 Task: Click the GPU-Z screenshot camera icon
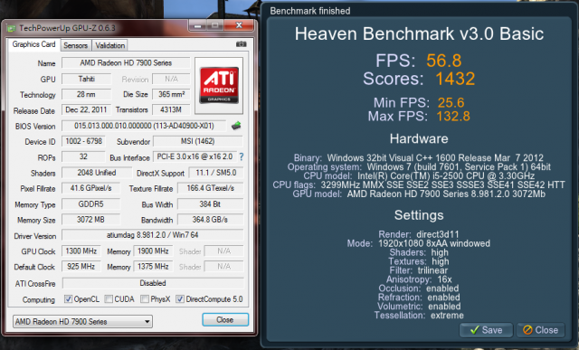click(x=242, y=44)
